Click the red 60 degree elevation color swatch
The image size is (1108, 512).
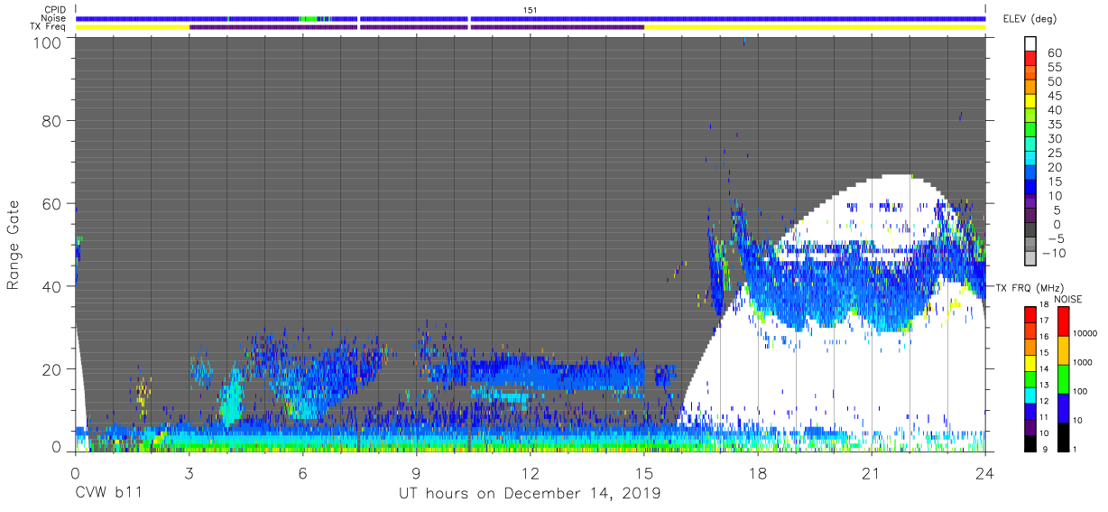(1031, 59)
